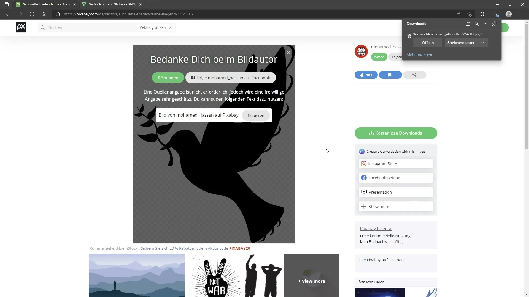The width and height of the screenshot is (529, 297).
Task: Open the Pixabay License link
Action: [376, 229]
